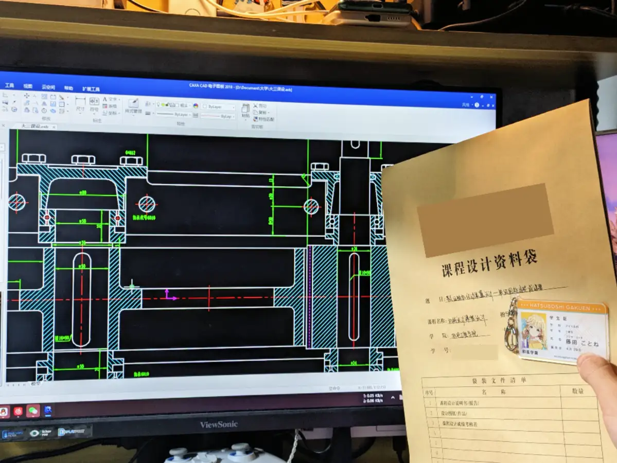
Task: Click the 剪切 cut button
Action: click(260, 106)
